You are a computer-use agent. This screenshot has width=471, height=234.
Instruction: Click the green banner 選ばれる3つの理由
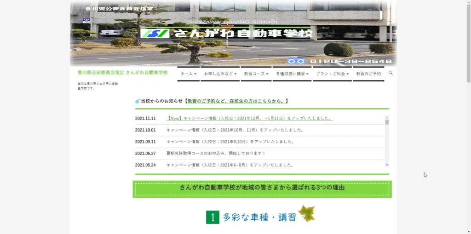coord(262,189)
